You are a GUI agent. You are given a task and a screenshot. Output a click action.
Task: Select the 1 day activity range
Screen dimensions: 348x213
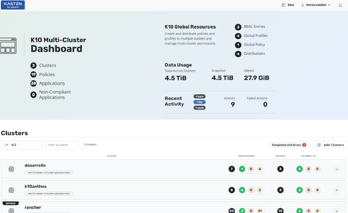coord(200,102)
